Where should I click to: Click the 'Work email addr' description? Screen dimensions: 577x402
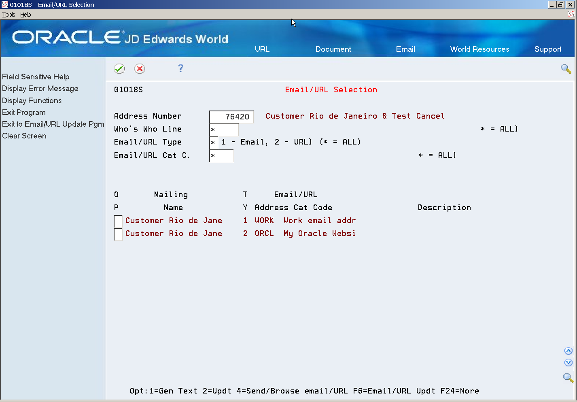[320, 221]
